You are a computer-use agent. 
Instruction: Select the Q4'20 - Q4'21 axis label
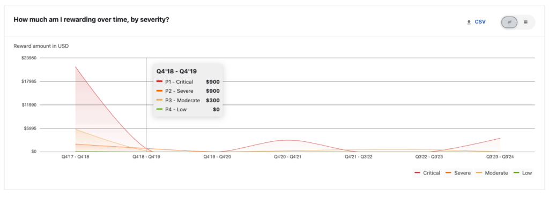click(288, 157)
